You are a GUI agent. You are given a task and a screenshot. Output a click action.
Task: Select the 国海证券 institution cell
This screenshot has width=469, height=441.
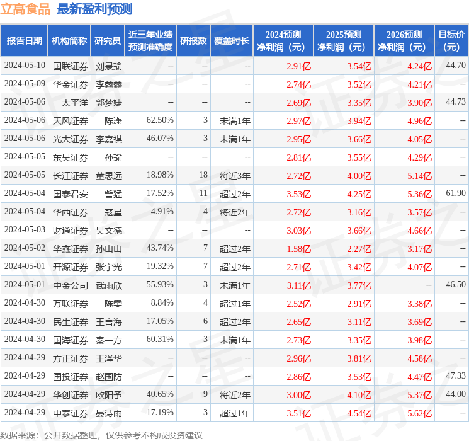[x=71, y=340]
